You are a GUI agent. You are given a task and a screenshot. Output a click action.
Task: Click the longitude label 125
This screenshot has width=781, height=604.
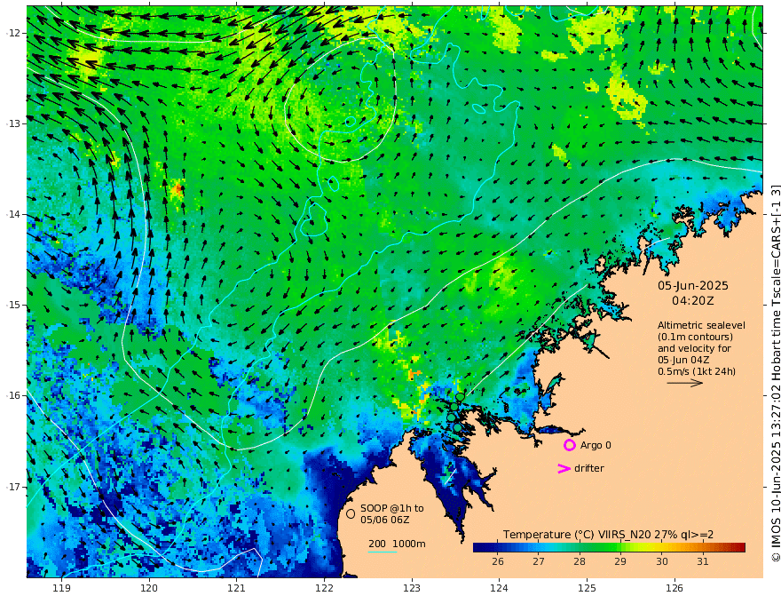coord(587,589)
